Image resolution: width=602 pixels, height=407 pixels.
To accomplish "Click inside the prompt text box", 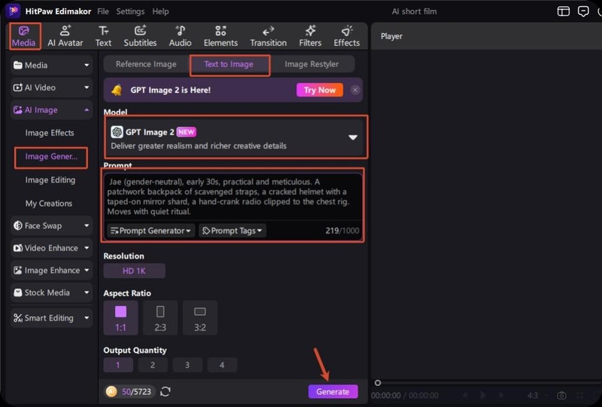I will click(x=233, y=197).
